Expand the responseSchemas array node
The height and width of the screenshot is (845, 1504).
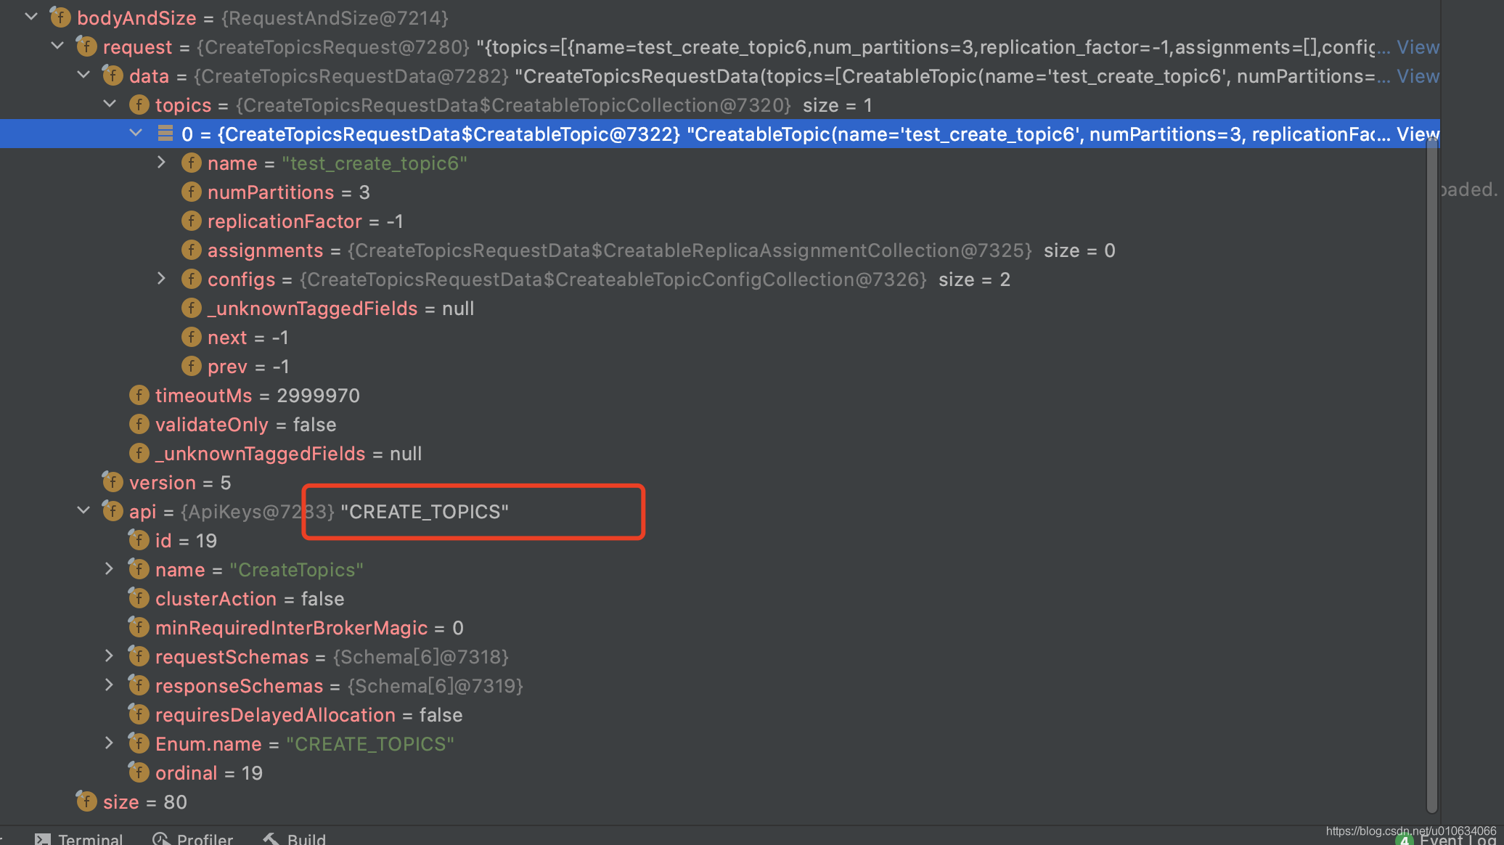pos(110,685)
